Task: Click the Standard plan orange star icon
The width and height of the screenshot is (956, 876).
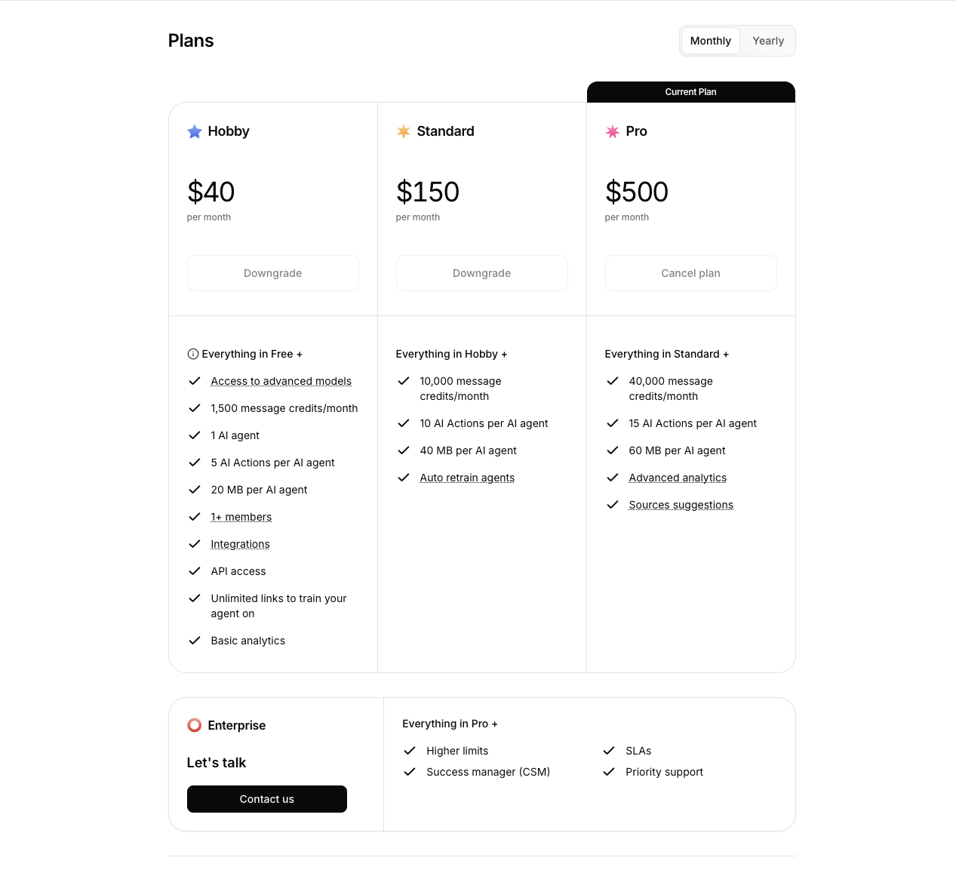Action: point(403,131)
